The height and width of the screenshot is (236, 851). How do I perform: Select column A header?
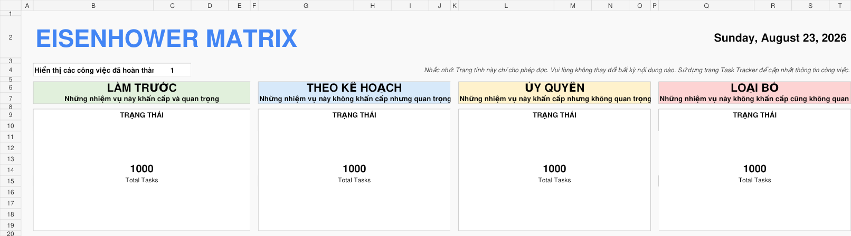click(x=27, y=5)
